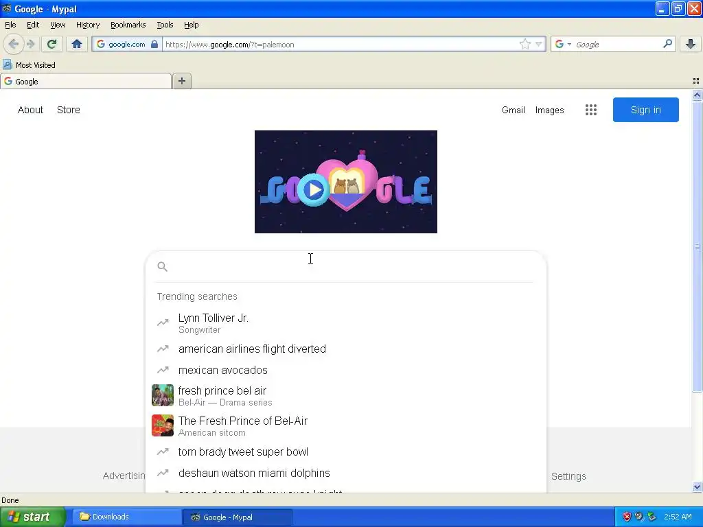The image size is (703, 527).
Task: Open the Images link
Action: [549, 110]
